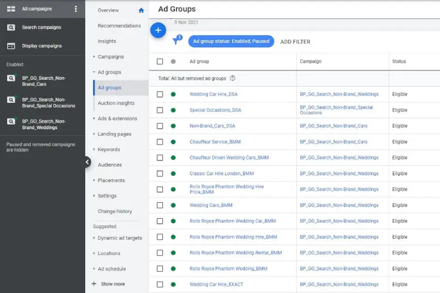Viewport: 440px width, 293px height.
Task: Expand the Dynamic ad targets section
Action: point(94,238)
